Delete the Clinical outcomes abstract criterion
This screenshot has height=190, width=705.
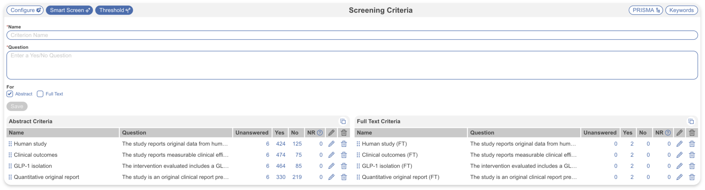tap(344, 155)
